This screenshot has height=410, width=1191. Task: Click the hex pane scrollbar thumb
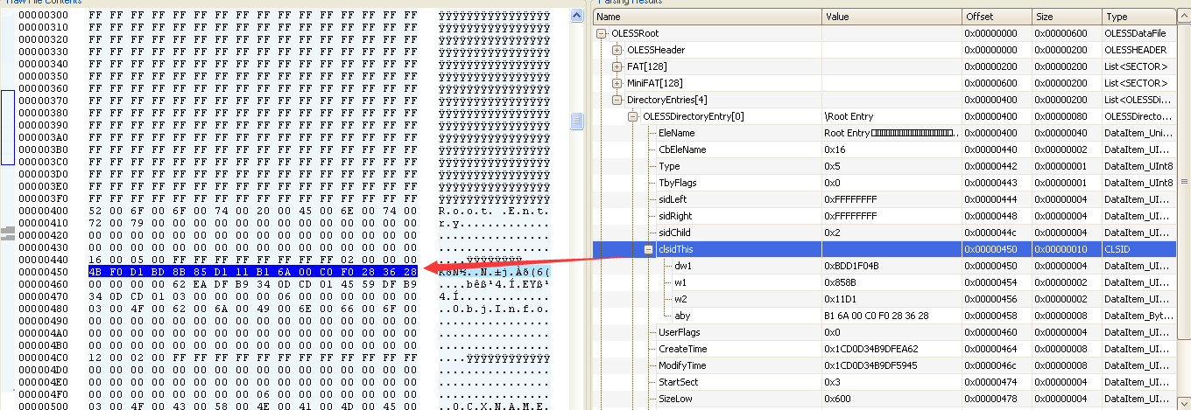[x=576, y=122]
